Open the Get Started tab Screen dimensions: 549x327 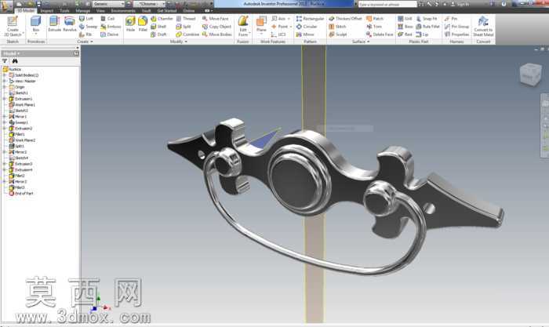coord(166,11)
